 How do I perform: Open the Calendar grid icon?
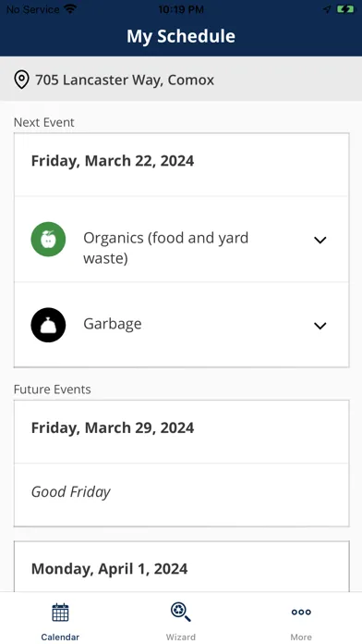tap(60, 613)
